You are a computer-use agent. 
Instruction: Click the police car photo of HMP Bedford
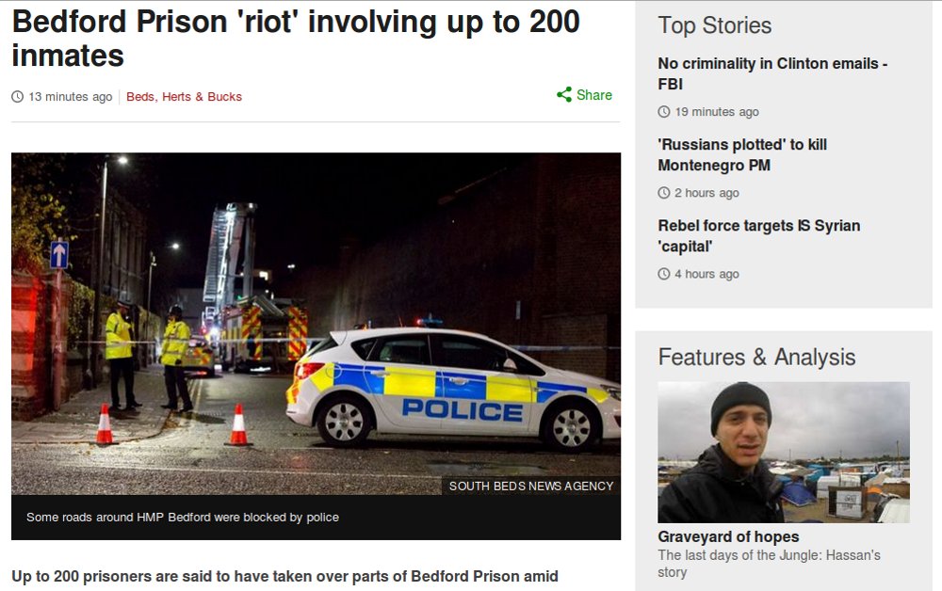(316, 324)
